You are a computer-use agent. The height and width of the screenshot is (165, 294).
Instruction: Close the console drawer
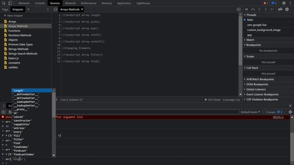point(290,106)
